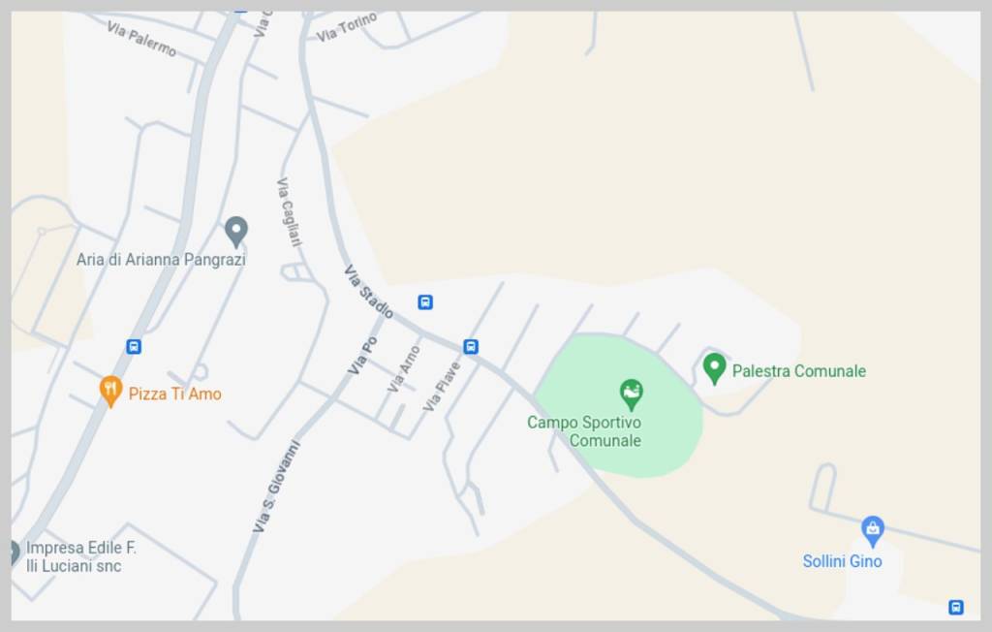The height and width of the screenshot is (632, 992).
Task: Click the bus stop icon above Pizza Ti Amo
Action: [x=134, y=346]
